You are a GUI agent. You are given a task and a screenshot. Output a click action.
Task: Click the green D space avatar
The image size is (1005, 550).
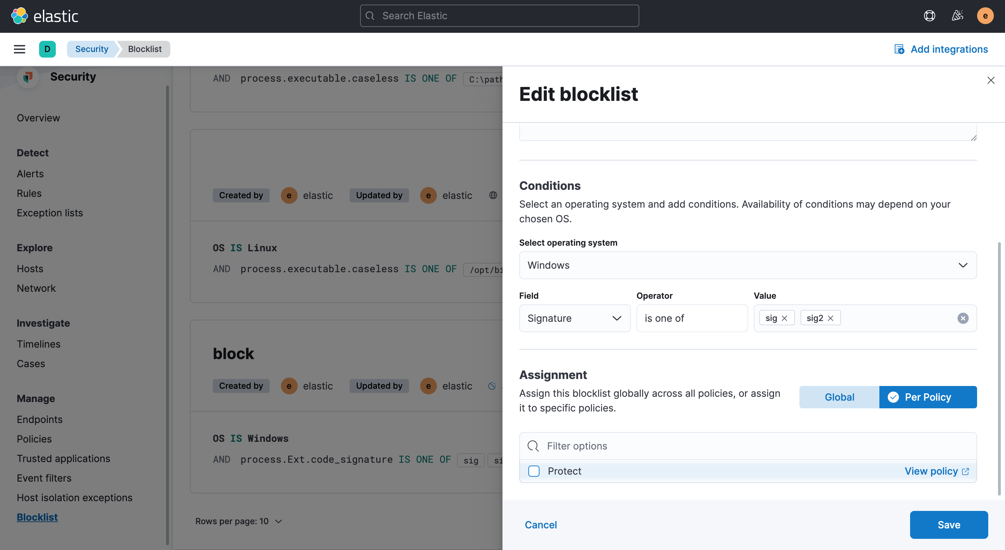tap(47, 49)
